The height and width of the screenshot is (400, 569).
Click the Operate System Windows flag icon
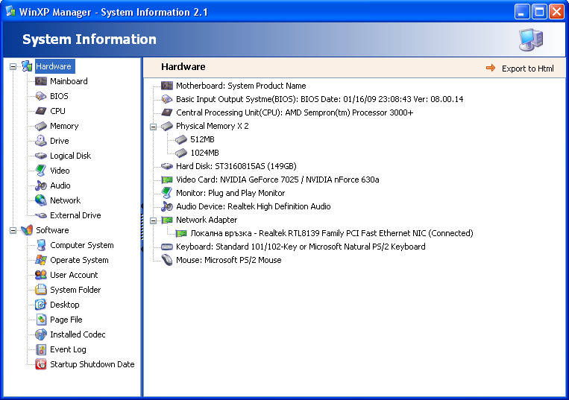tap(40, 260)
